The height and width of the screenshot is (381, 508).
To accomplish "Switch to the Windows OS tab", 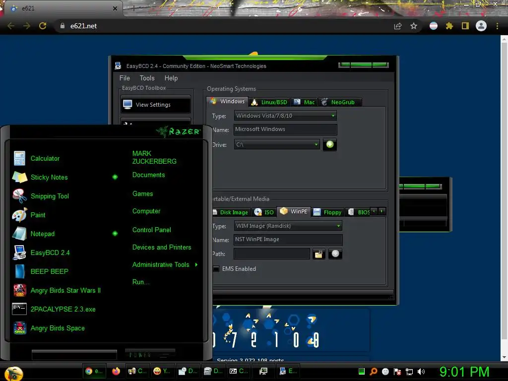I will pyautogui.click(x=227, y=101).
